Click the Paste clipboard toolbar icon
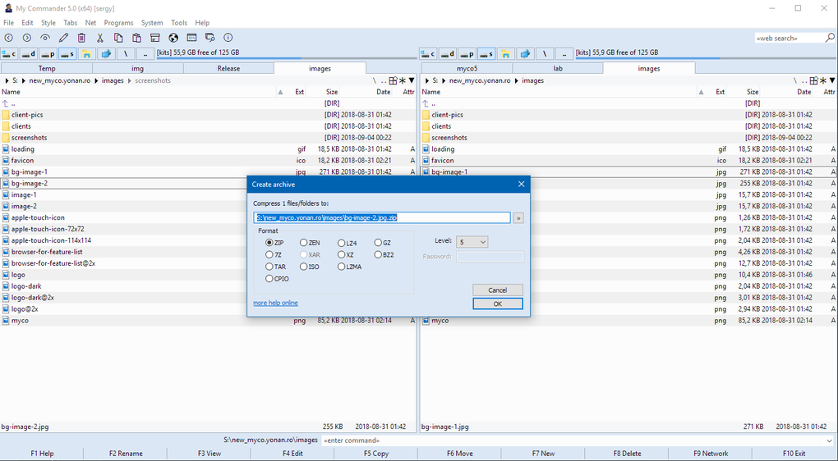 pos(136,38)
